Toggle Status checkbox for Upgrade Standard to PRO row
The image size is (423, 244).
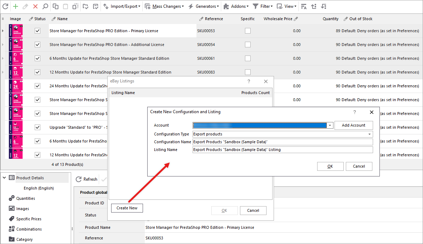pos(38,127)
